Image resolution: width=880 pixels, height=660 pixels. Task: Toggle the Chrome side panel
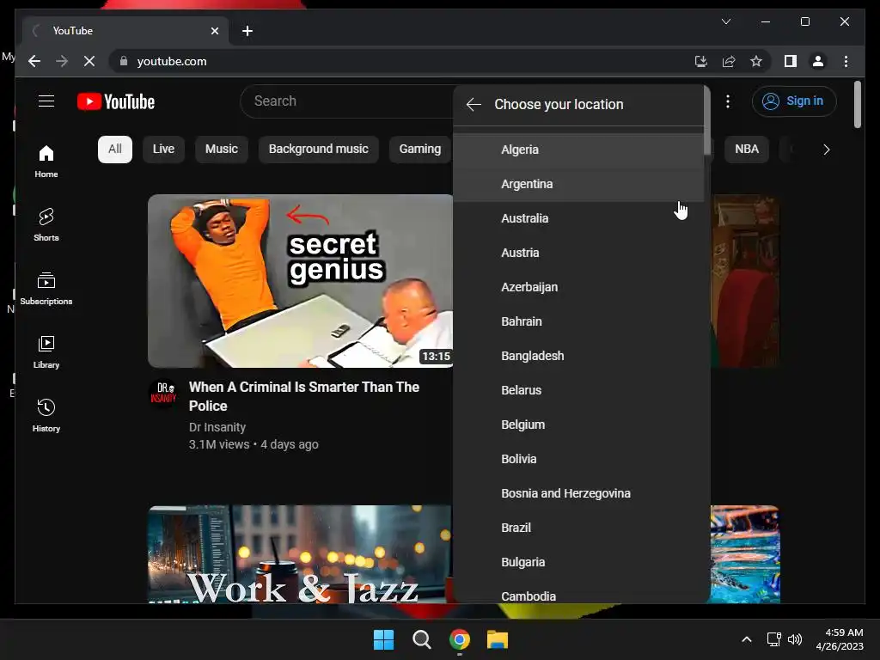click(x=791, y=61)
